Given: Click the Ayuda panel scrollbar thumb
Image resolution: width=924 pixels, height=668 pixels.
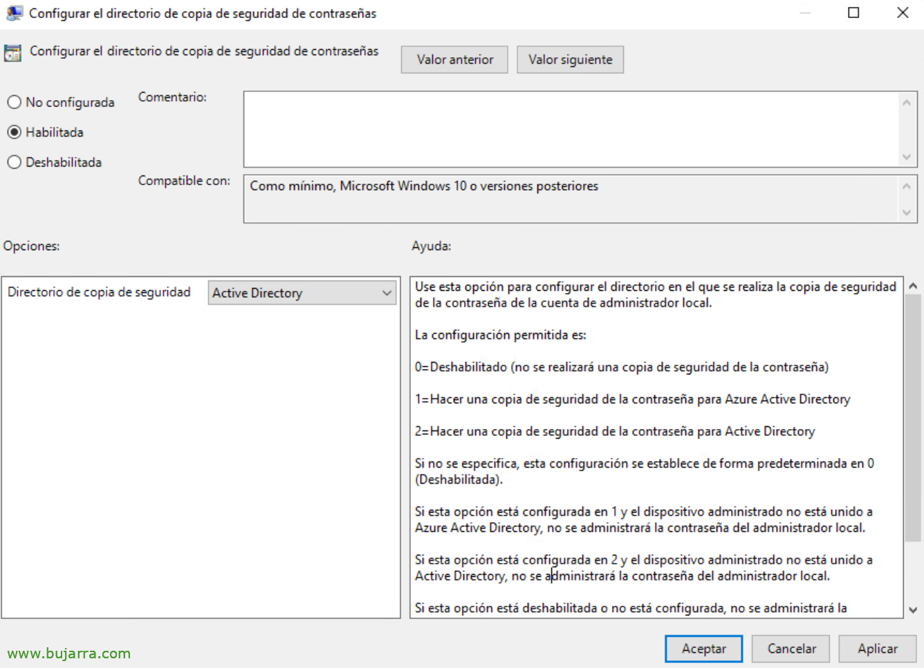Looking at the screenshot, I should coord(913,418).
